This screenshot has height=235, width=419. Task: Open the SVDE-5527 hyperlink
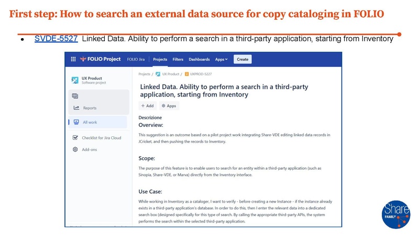(56, 39)
